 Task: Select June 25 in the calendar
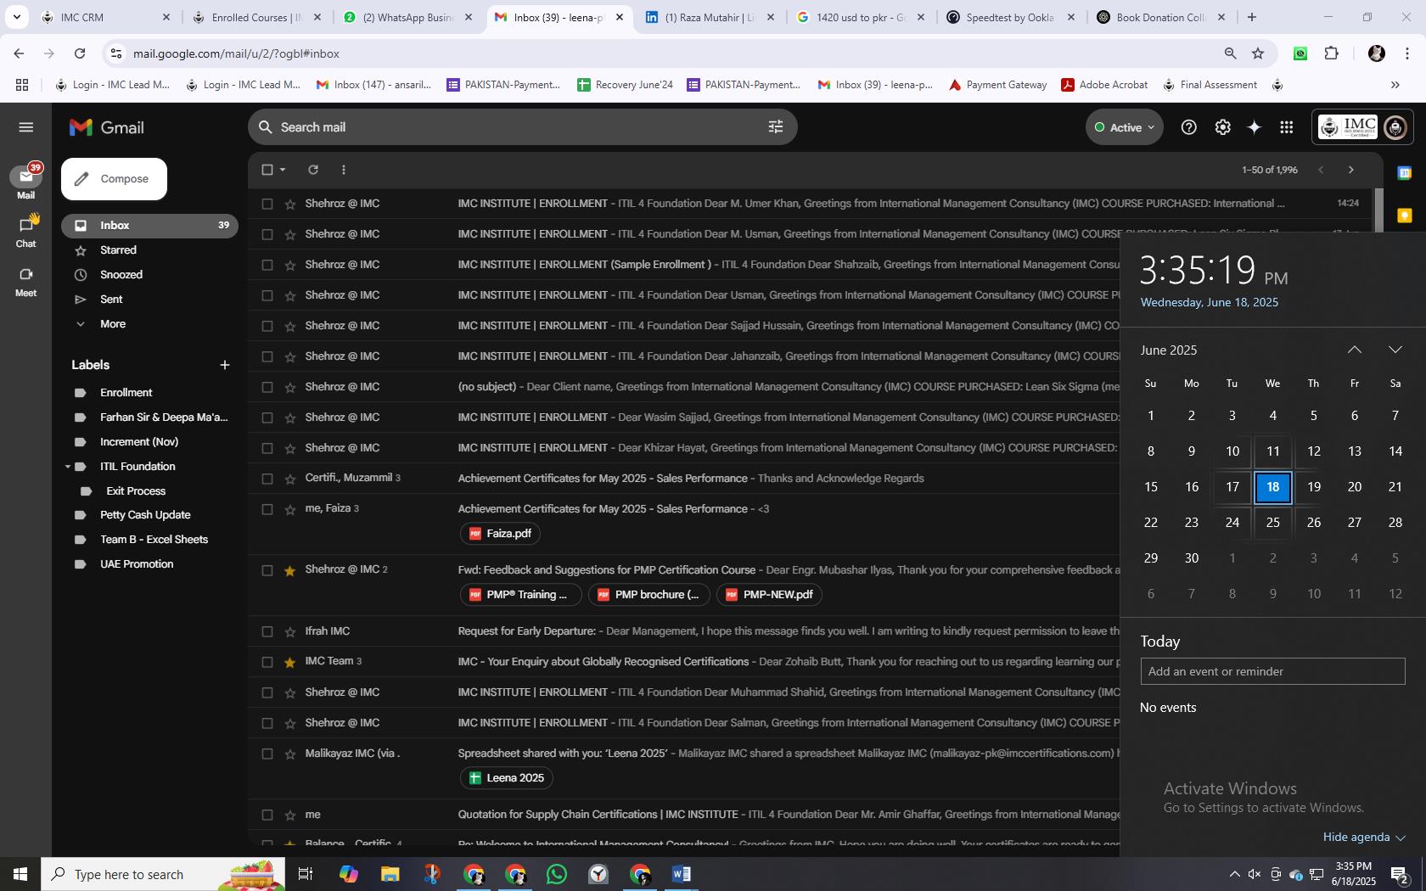pos(1272,523)
